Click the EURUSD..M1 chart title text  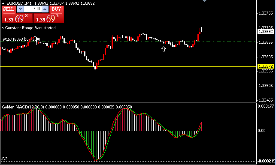coord(19,3)
